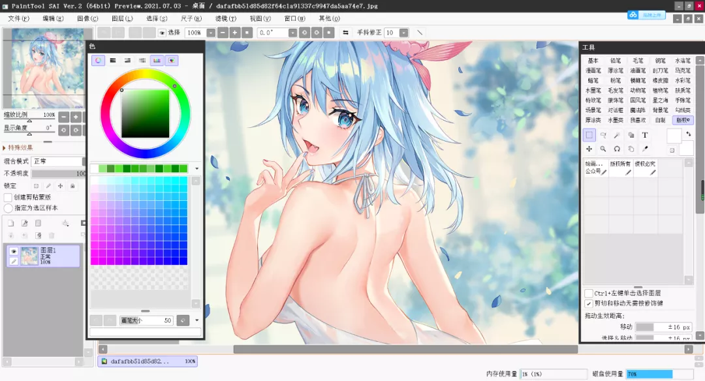The width and height of the screenshot is (705, 381).
Task: Swap foreground and background colors
Action: pos(689,134)
